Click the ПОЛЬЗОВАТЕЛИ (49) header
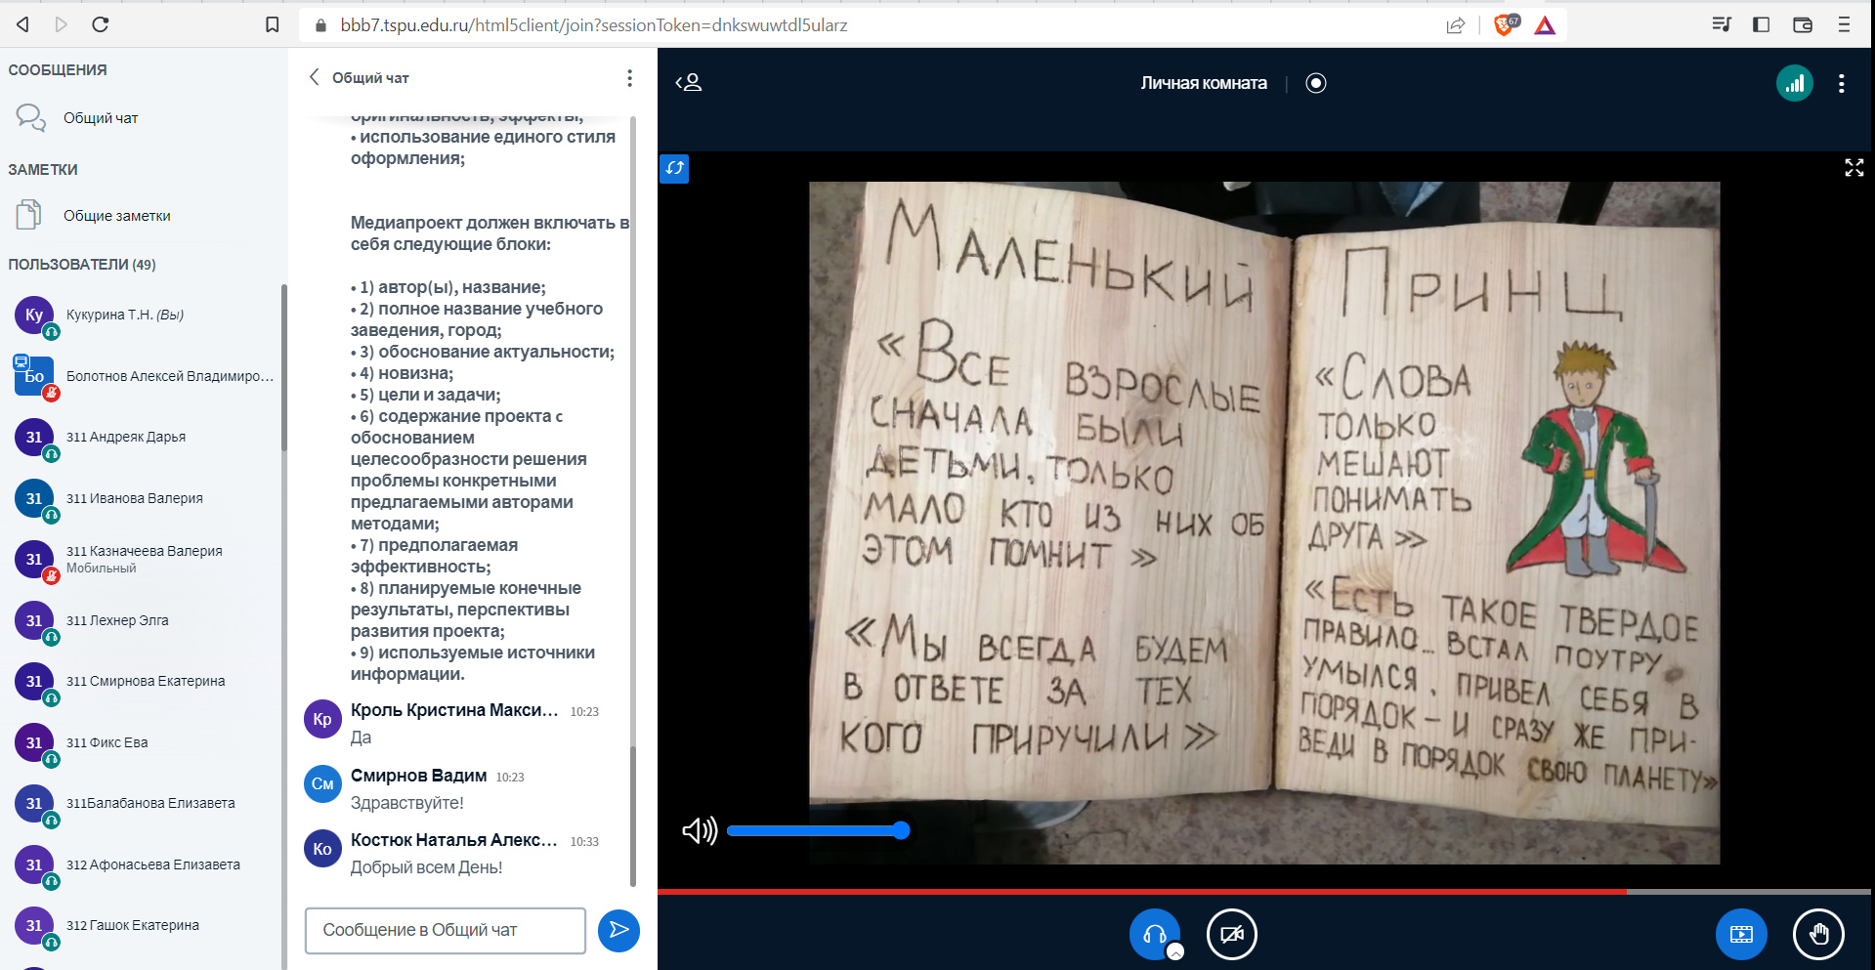This screenshot has height=970, width=1875. pos(82,265)
